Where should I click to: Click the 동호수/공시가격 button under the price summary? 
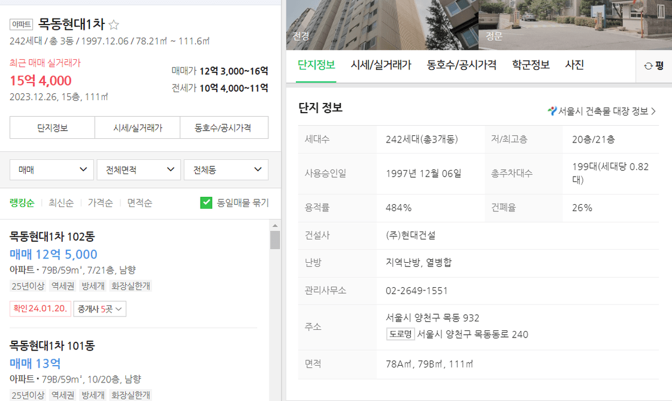point(224,127)
